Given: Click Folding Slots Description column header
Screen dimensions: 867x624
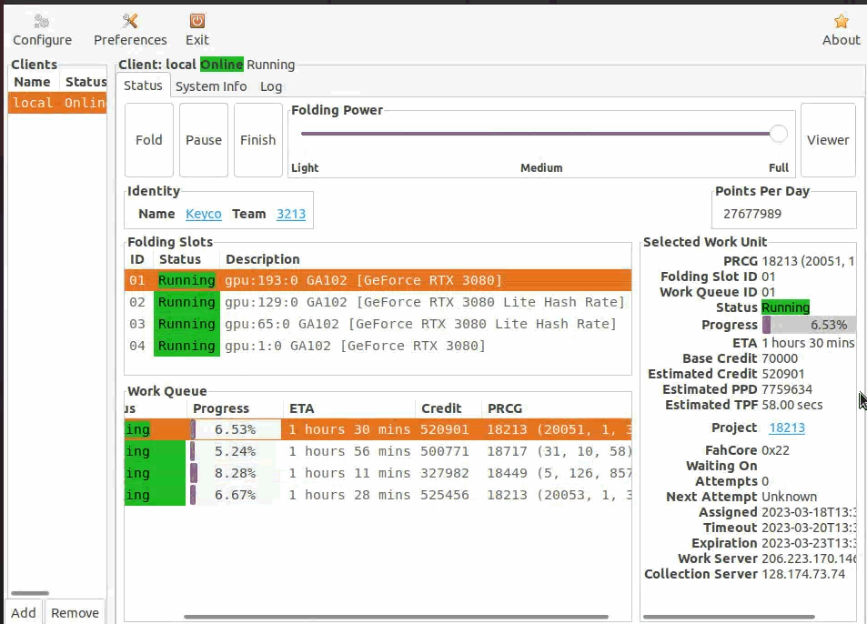Looking at the screenshot, I should point(425,259).
